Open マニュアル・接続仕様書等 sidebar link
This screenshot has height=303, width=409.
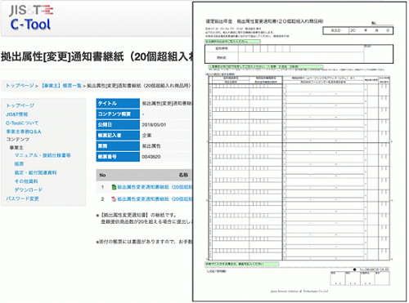pyautogui.click(x=43, y=155)
